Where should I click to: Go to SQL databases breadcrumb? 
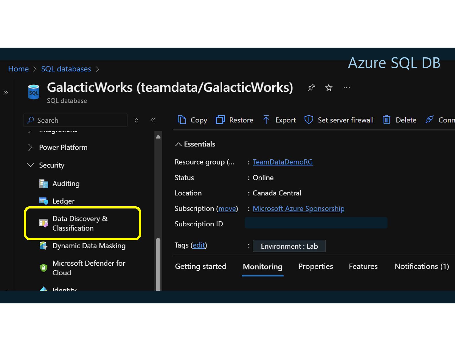pos(66,69)
